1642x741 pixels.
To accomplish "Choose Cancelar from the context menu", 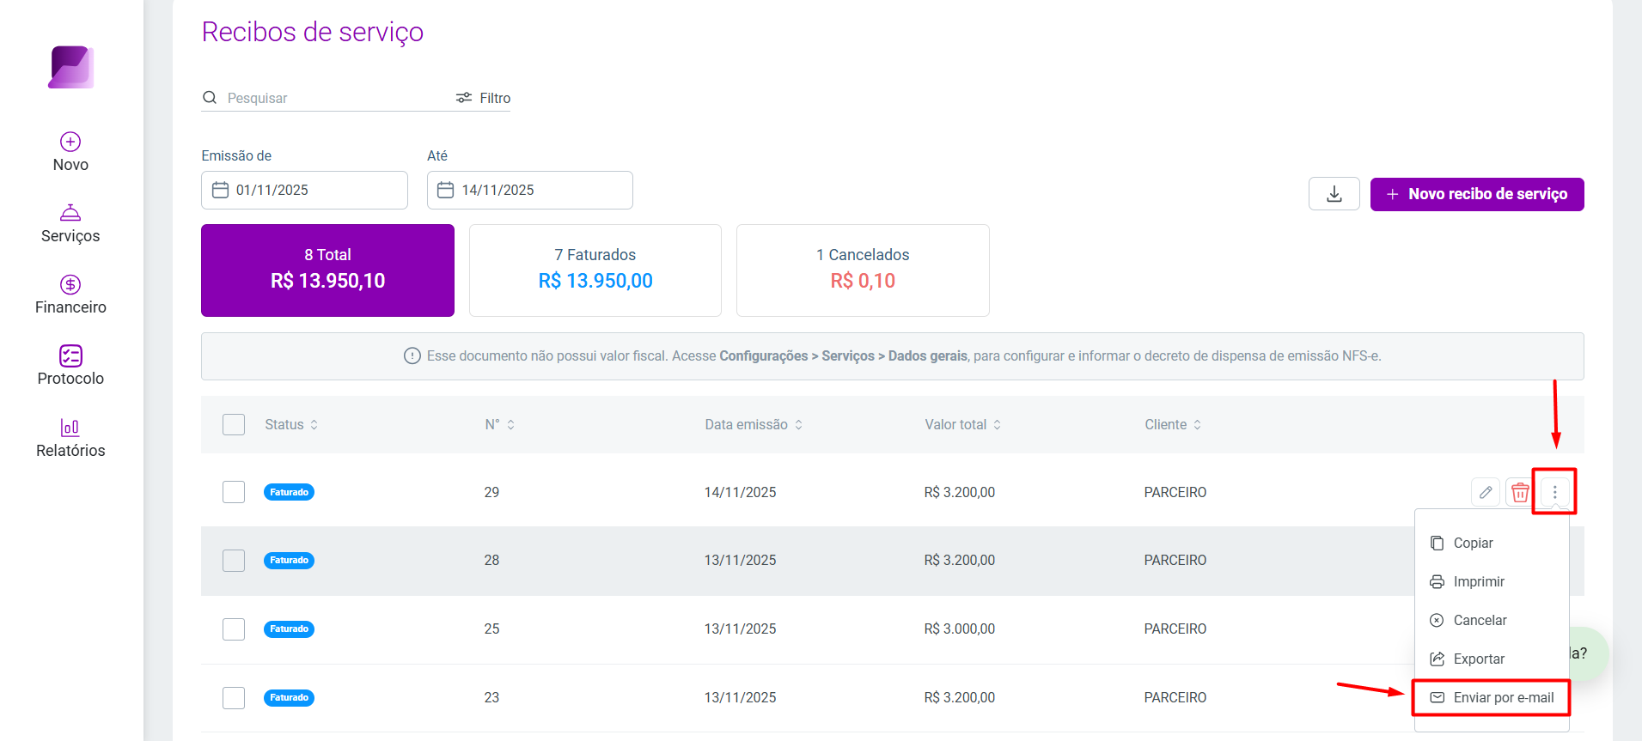I will click(1492, 620).
